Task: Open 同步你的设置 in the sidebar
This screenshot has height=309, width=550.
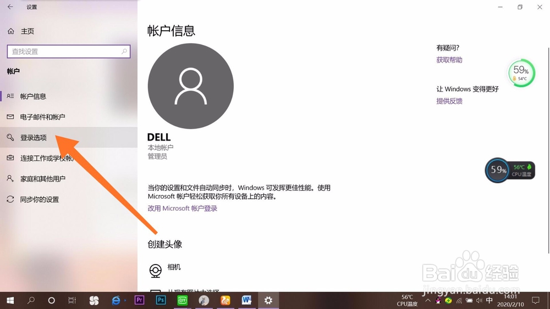Action: point(69,199)
